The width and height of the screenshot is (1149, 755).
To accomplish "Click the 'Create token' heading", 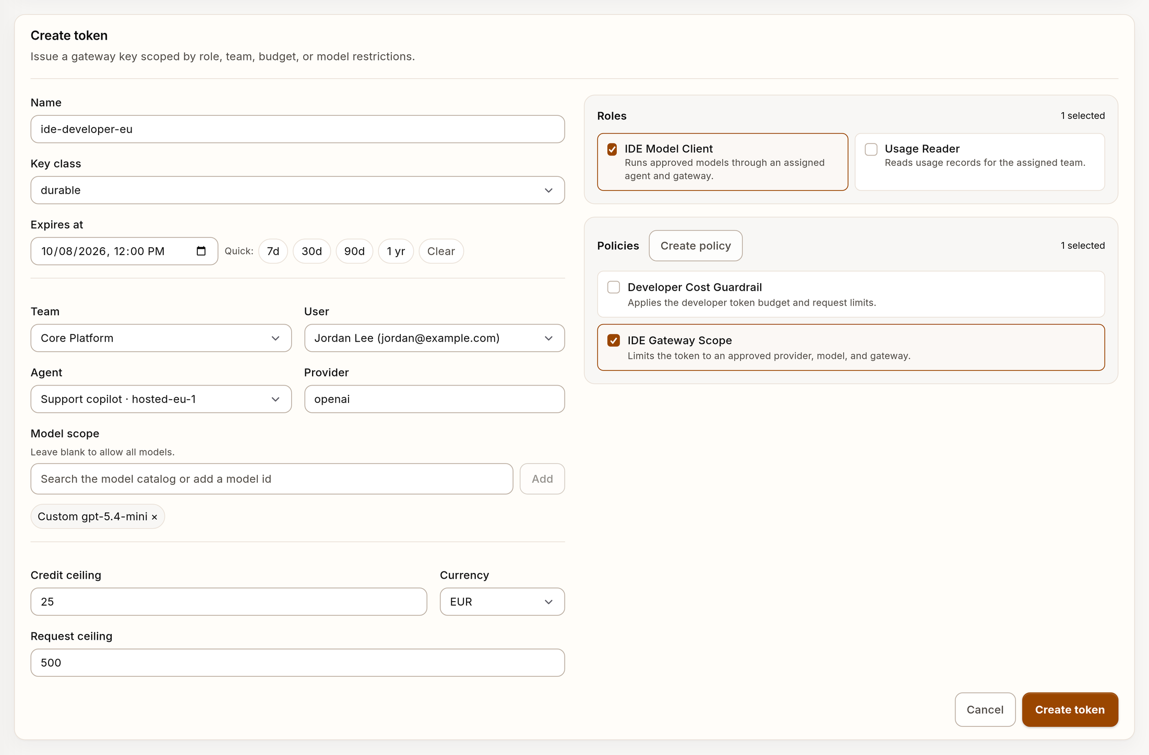I will (69, 35).
